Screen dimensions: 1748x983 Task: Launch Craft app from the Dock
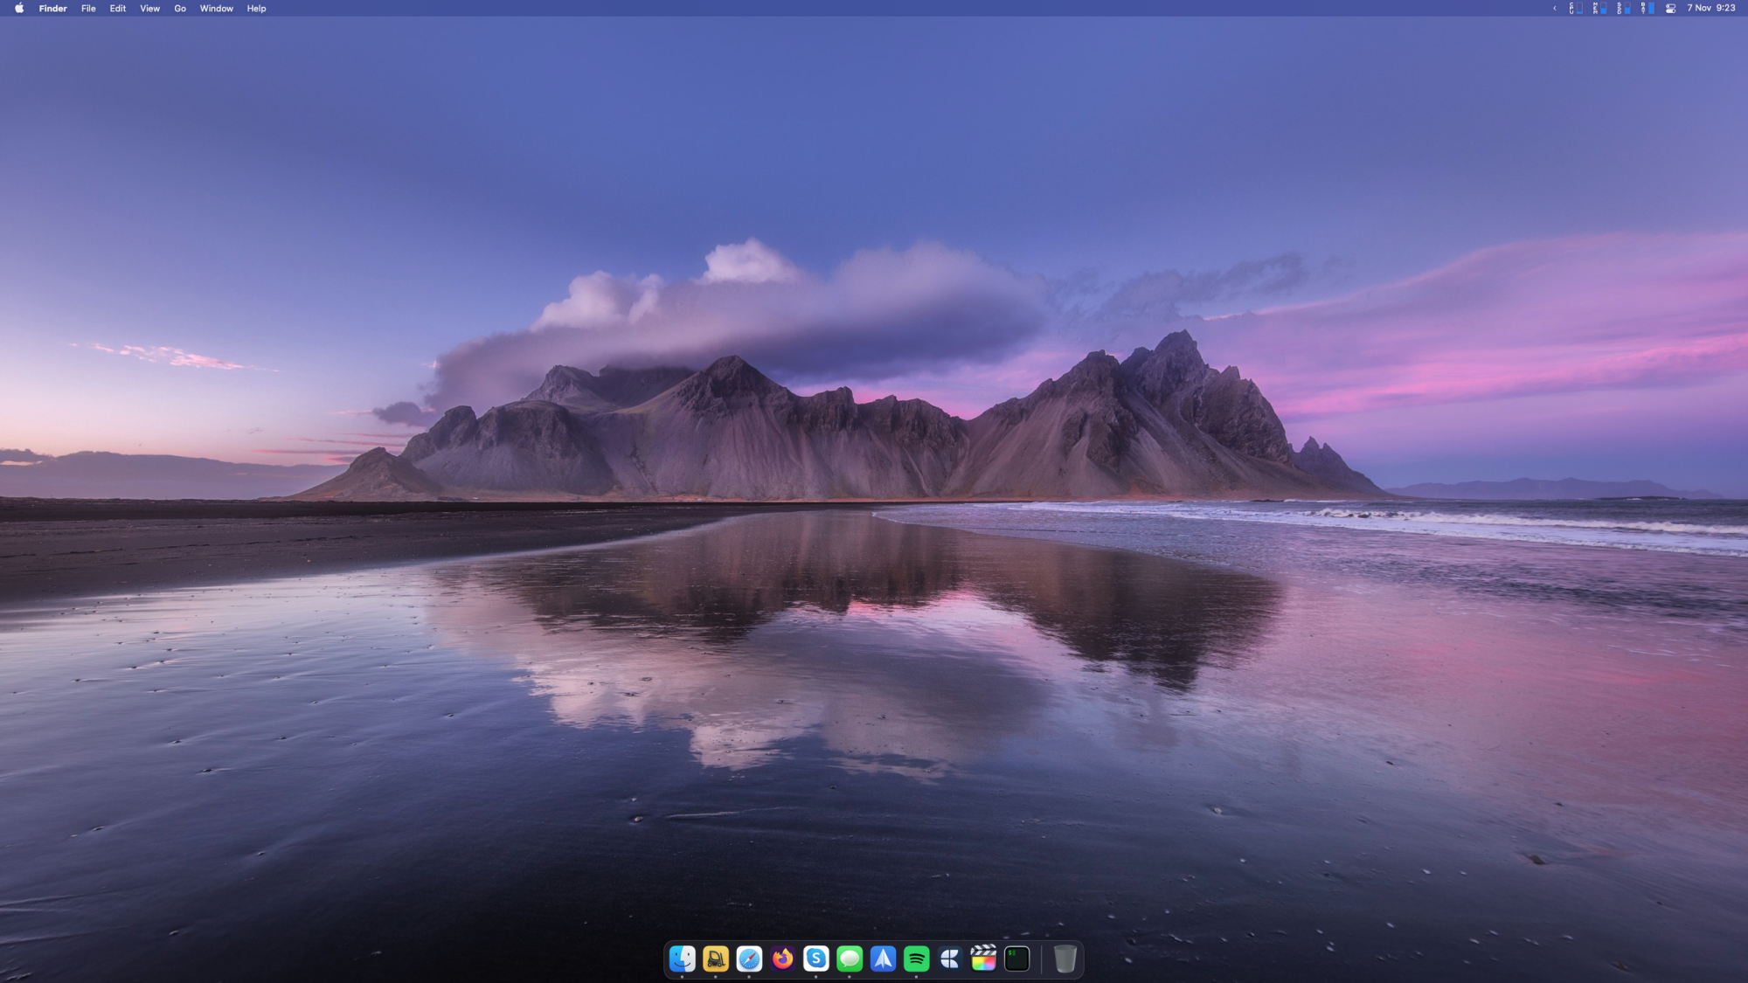click(950, 959)
